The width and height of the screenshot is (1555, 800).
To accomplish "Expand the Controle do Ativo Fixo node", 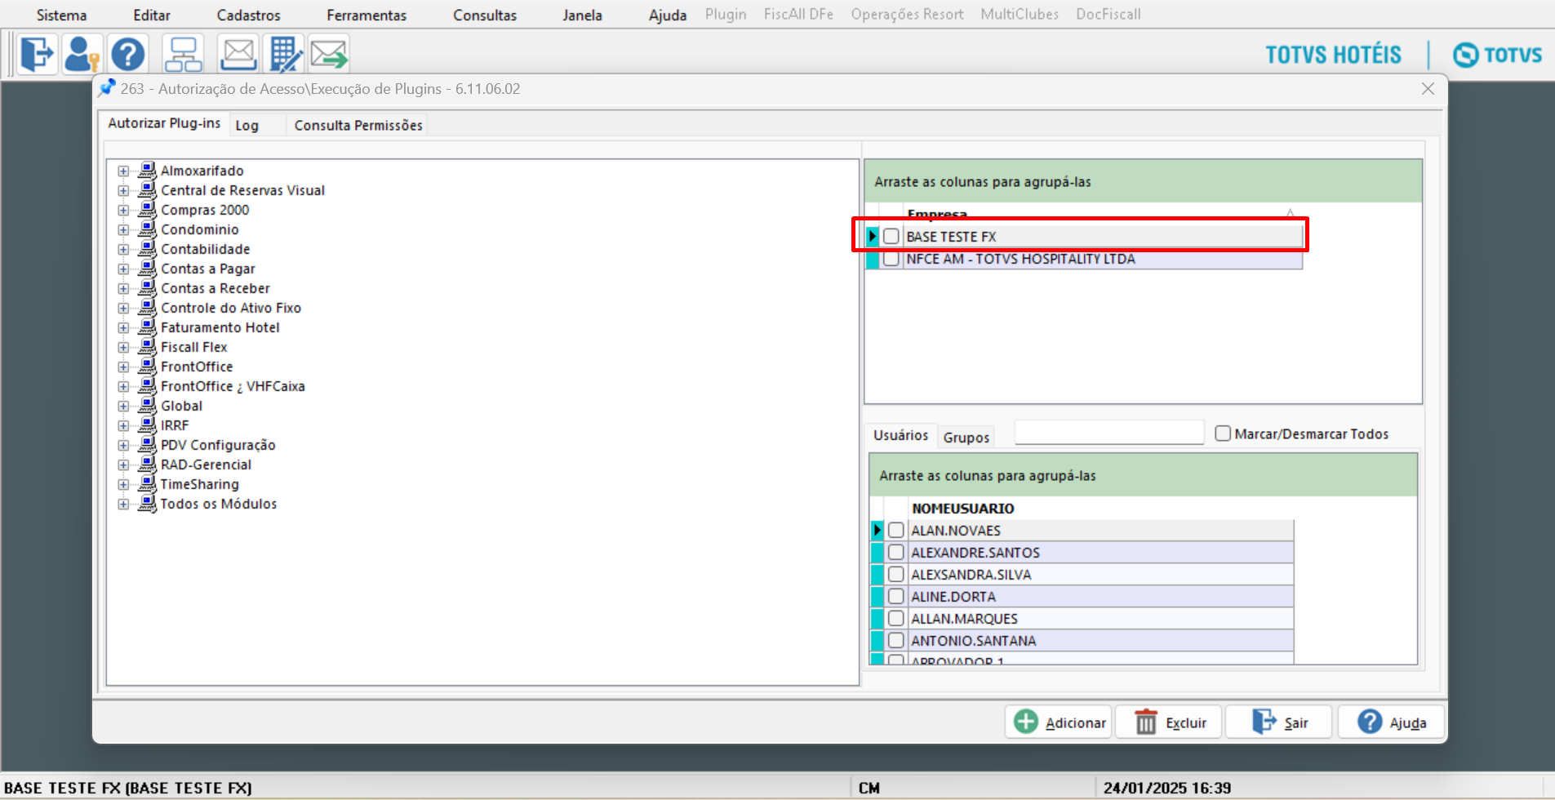I will tap(123, 308).
